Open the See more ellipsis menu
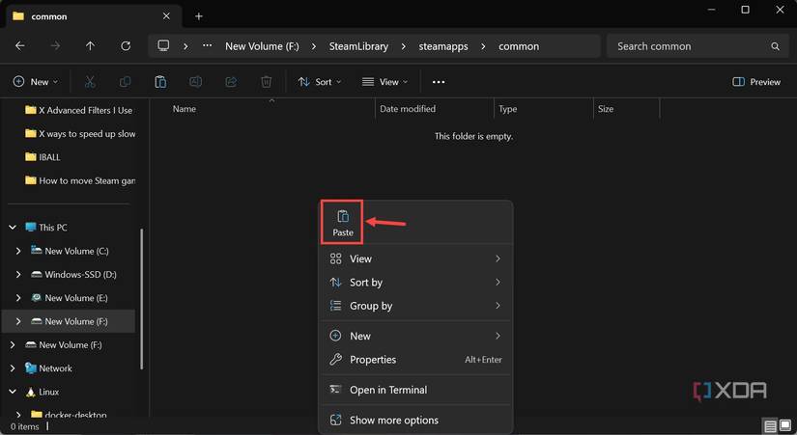The width and height of the screenshot is (797, 435). click(439, 82)
